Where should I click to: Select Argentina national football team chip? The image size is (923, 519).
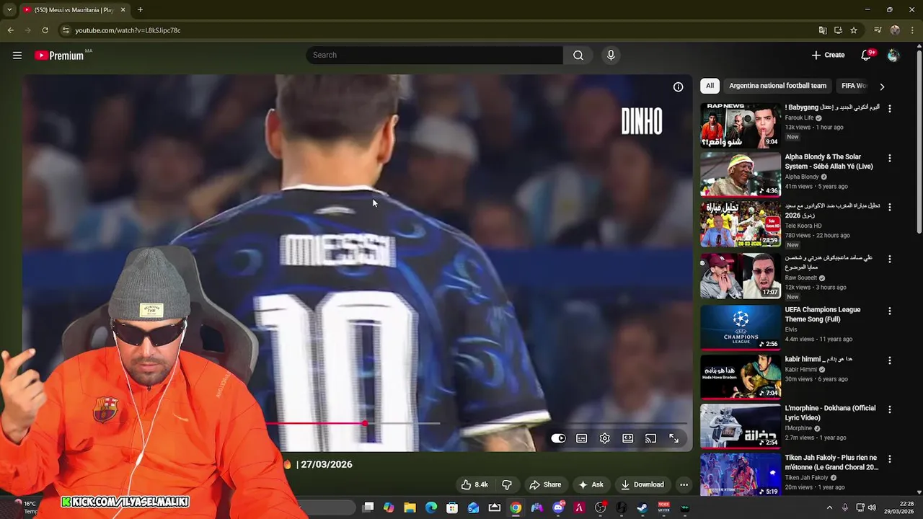coord(777,86)
